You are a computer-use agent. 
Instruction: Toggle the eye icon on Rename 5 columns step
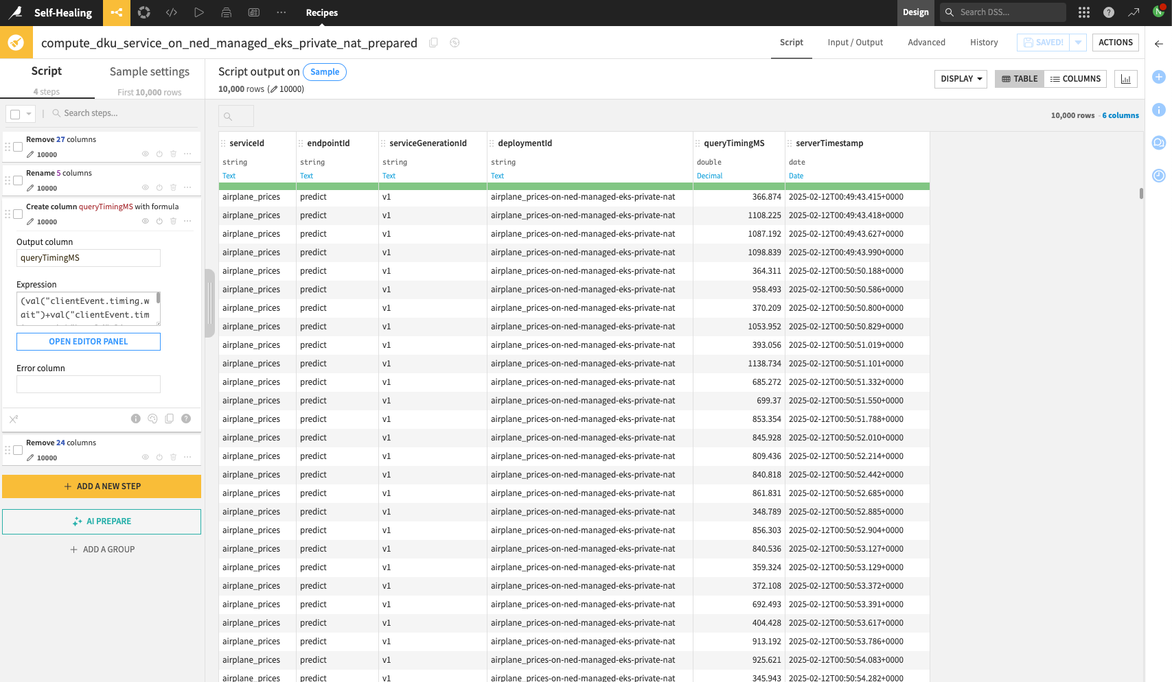coord(145,187)
